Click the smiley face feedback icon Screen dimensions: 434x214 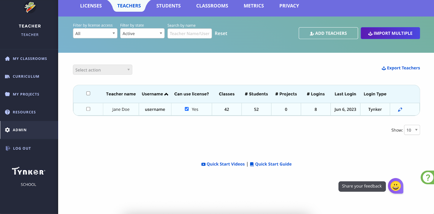395,186
